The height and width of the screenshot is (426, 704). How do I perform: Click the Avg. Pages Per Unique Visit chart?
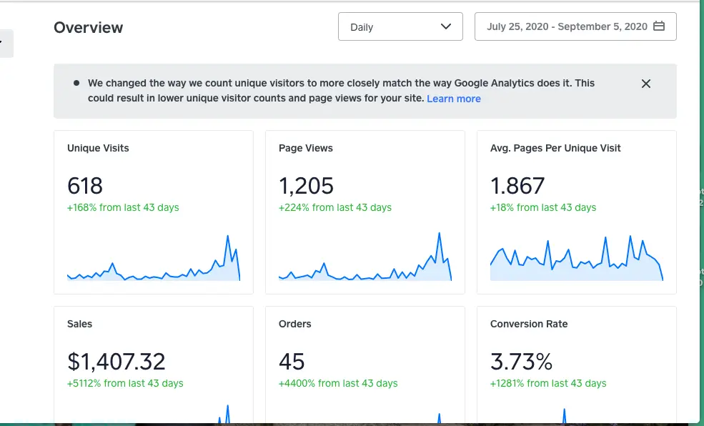[x=577, y=258]
